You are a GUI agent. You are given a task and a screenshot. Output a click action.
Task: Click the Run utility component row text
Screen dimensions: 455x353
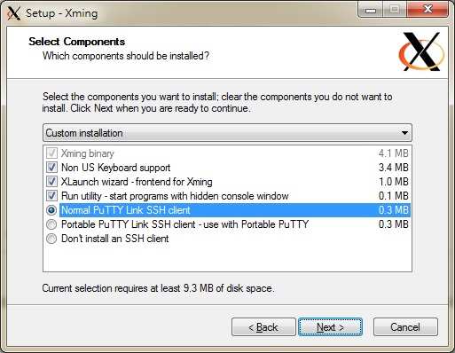click(175, 196)
